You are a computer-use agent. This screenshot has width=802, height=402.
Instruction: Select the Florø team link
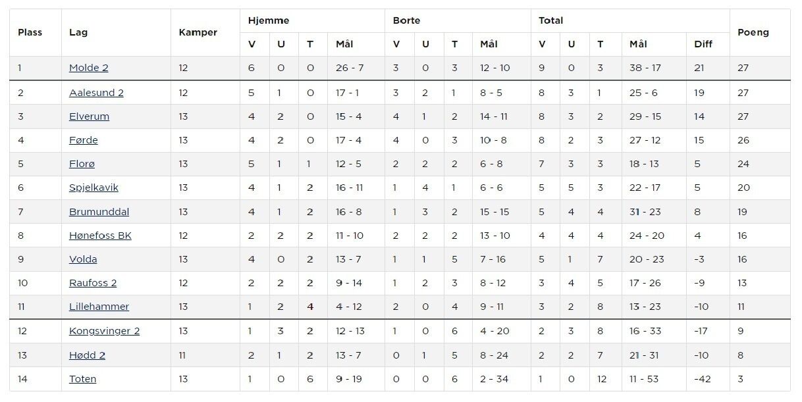coord(82,164)
